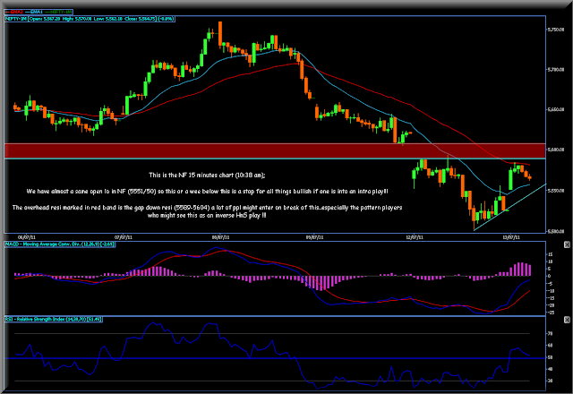Select the cyan rising trendline

(x=509, y=207)
